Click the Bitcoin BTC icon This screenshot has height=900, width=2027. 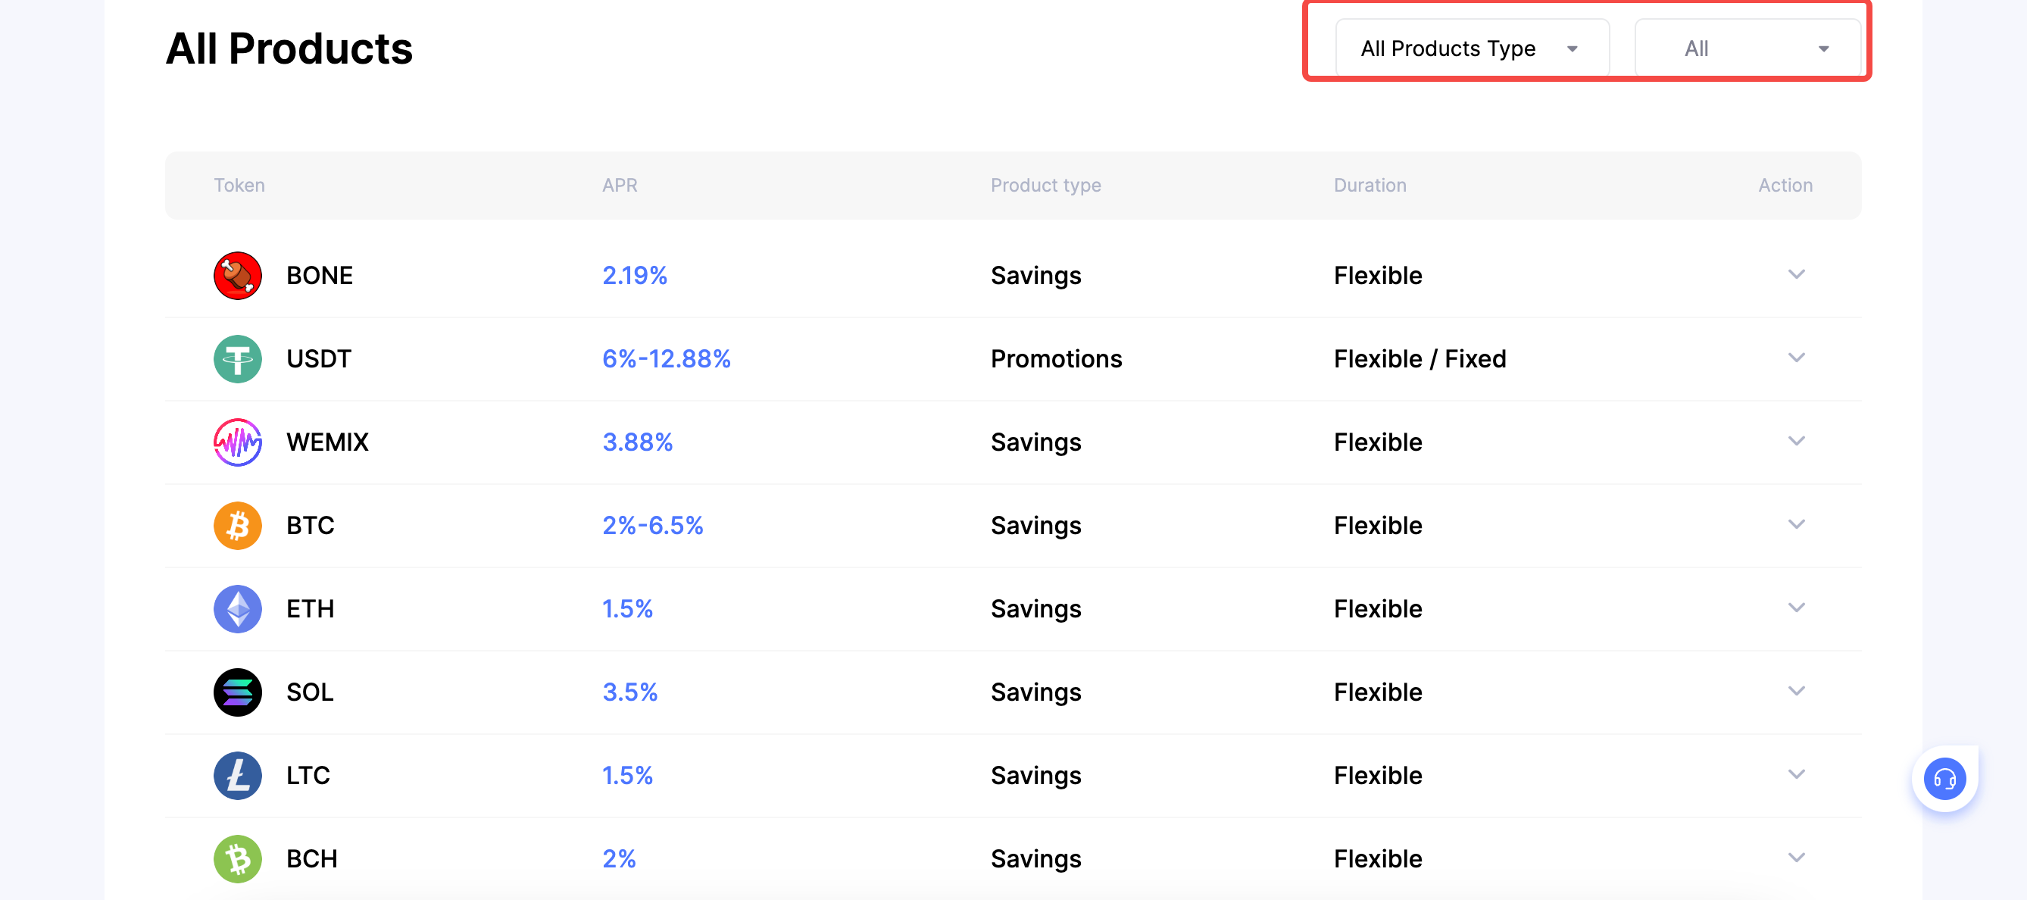coord(238,526)
